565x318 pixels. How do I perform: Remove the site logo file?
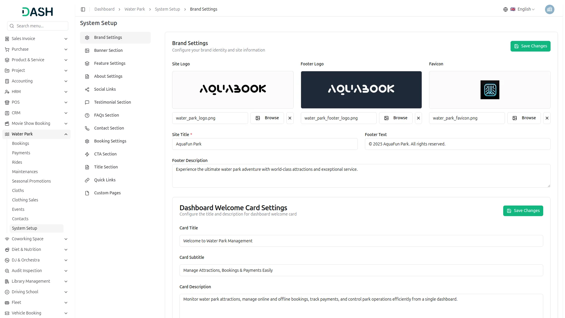pyautogui.click(x=290, y=118)
